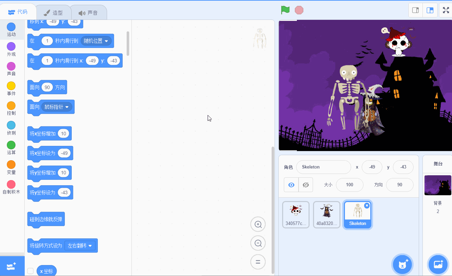This screenshot has width=452, height=276.
Task: Select the 340577c... sprite thumbnail
Action: click(296, 215)
